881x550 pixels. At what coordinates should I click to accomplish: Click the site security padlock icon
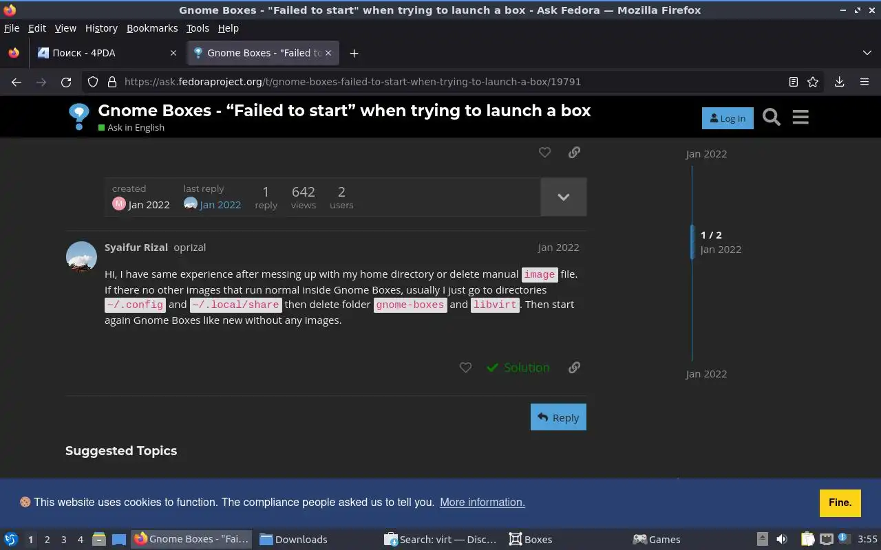tap(112, 82)
